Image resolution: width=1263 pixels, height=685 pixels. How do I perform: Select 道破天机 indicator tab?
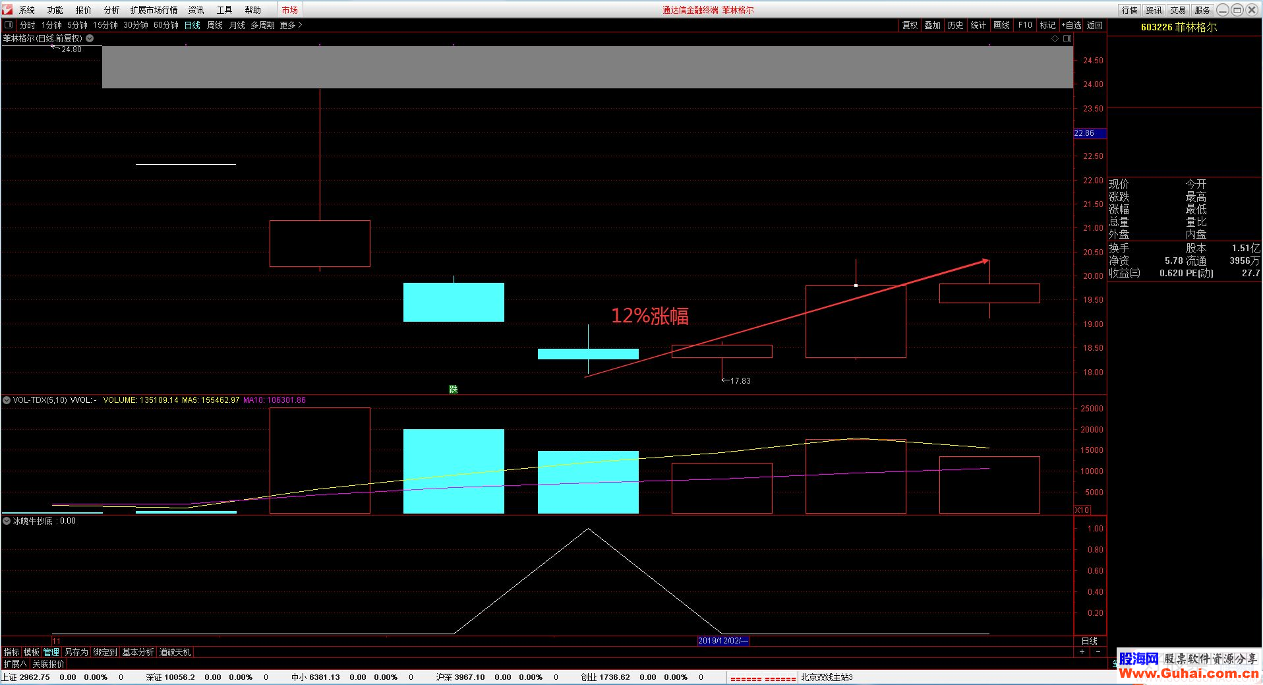click(x=175, y=652)
